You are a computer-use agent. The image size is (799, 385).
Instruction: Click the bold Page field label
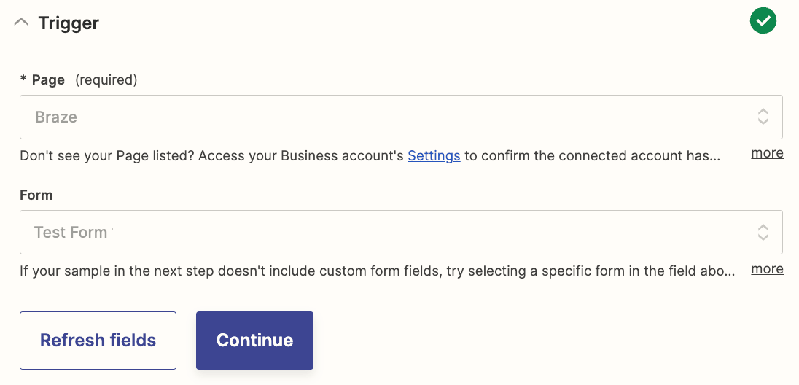coord(48,80)
